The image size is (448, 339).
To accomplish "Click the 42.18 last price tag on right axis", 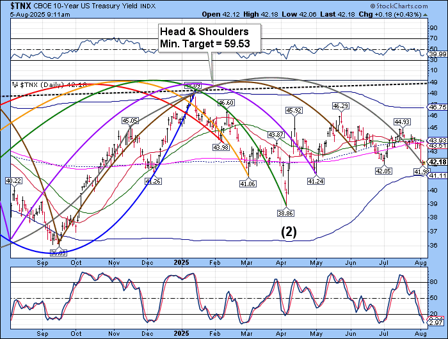I will [437, 162].
